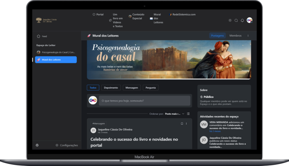Open the post's three-dot options menu
This screenshot has height=166, width=289.
186,124
